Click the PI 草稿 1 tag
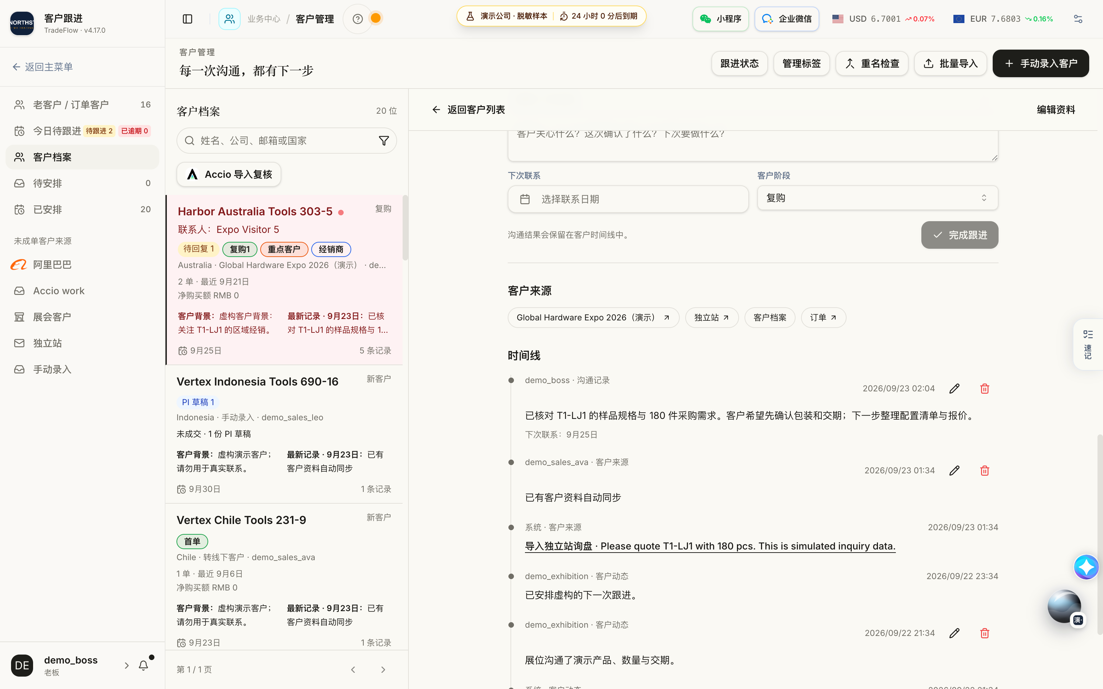 pyautogui.click(x=198, y=402)
